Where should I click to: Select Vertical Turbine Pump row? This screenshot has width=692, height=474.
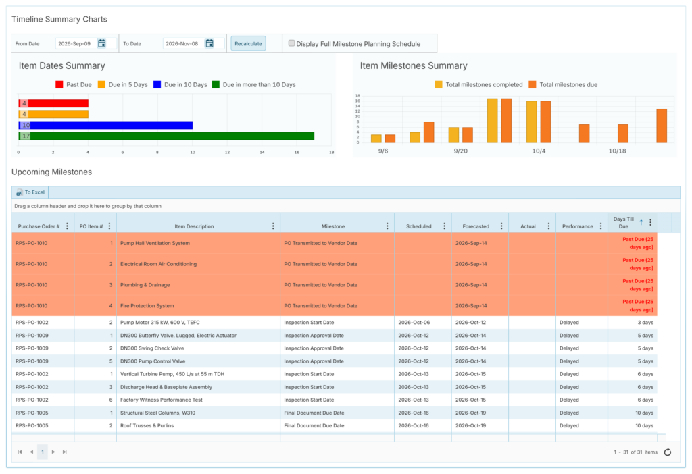335,374
